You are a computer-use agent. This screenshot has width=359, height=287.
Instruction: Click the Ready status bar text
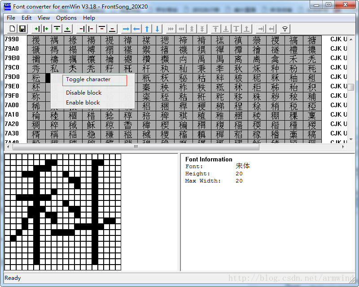[13, 278]
